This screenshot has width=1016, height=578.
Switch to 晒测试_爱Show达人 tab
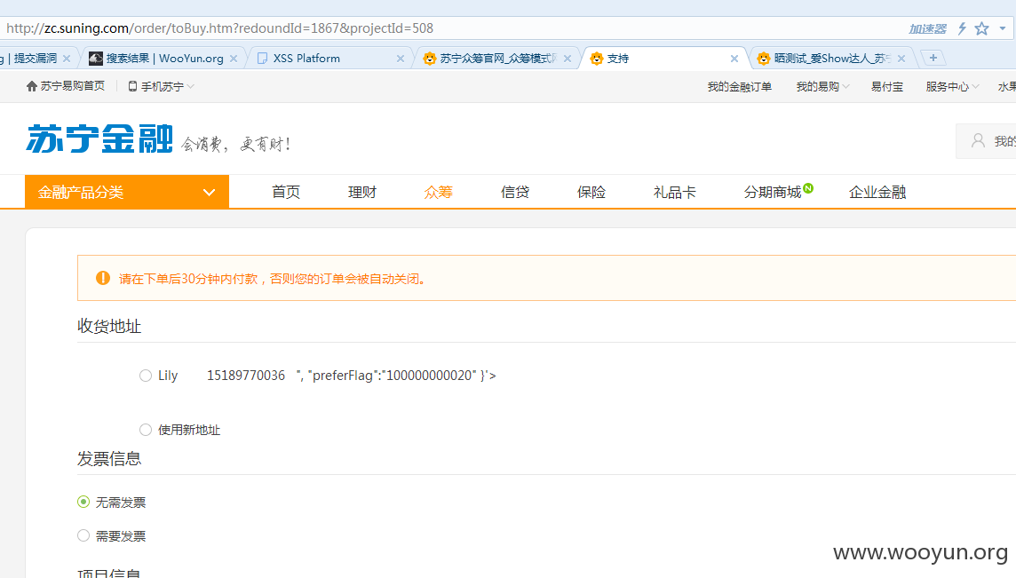tap(832, 59)
